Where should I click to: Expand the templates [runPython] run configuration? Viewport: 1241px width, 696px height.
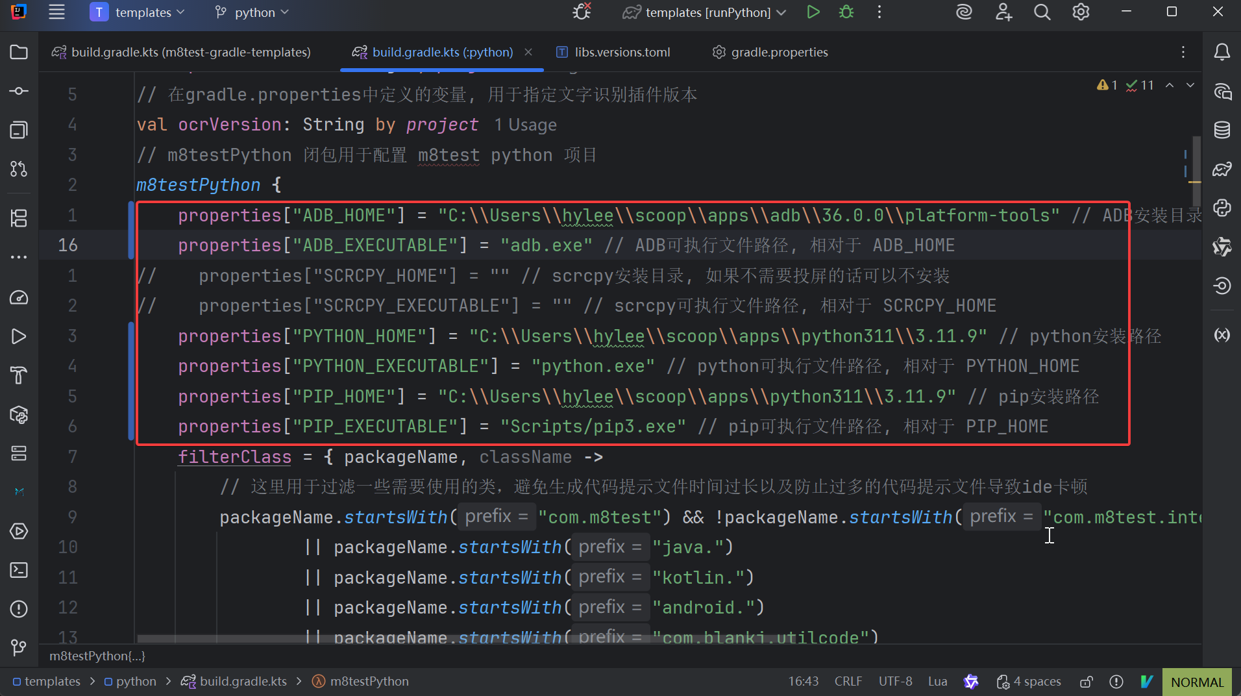tap(707, 12)
